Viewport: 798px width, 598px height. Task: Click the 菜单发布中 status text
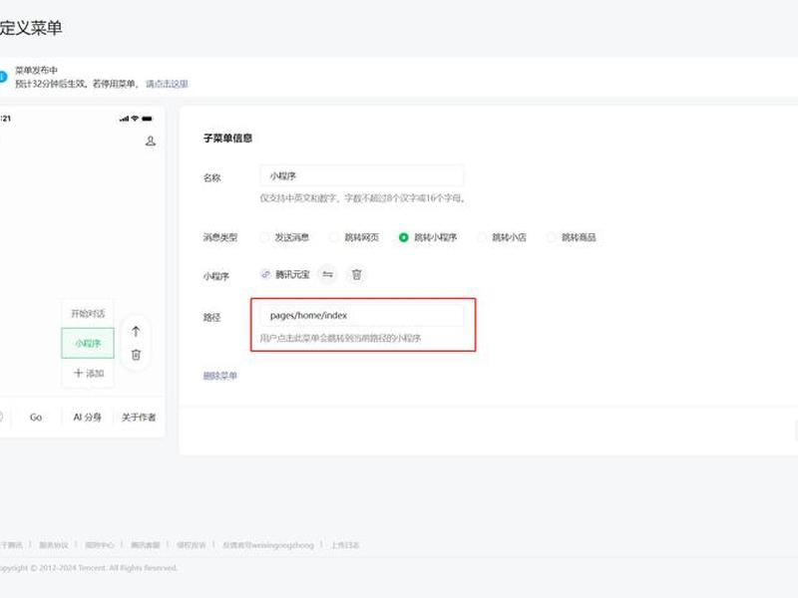[36, 70]
